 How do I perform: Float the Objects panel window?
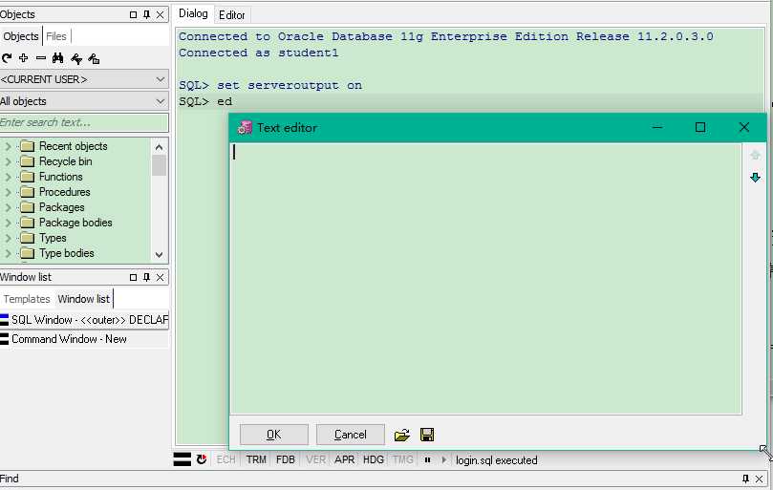[133, 14]
